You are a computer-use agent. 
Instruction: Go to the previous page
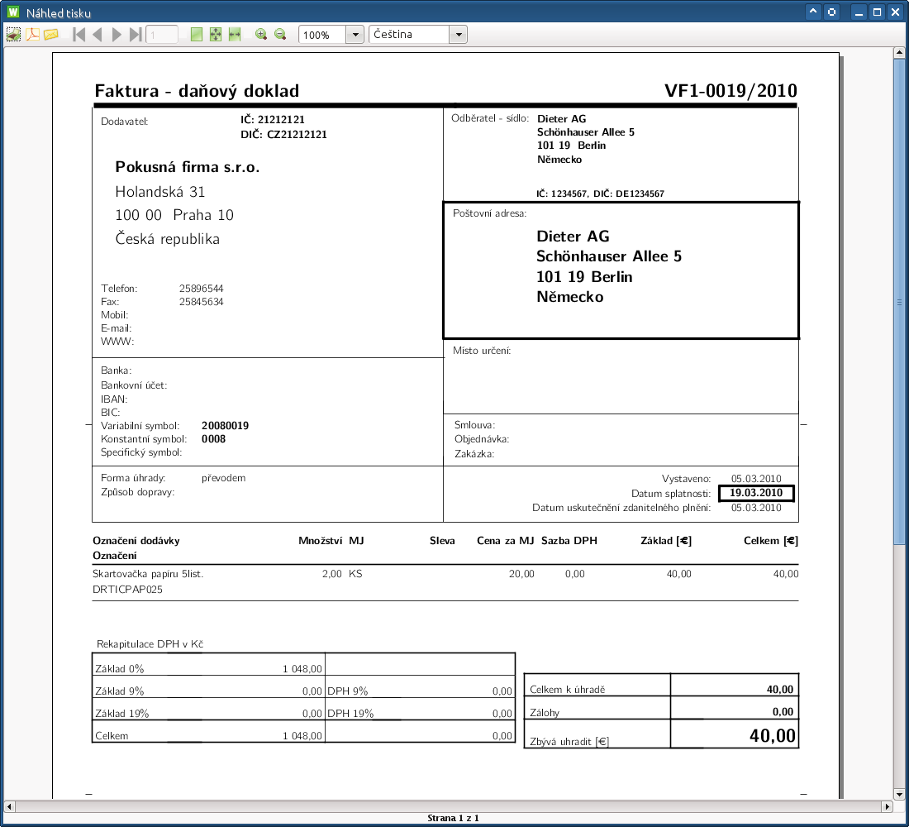[98, 35]
